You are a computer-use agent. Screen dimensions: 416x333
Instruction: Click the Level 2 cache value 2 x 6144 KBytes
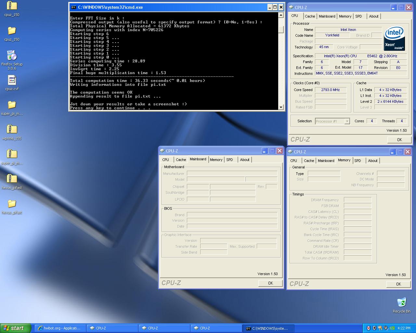(390, 101)
